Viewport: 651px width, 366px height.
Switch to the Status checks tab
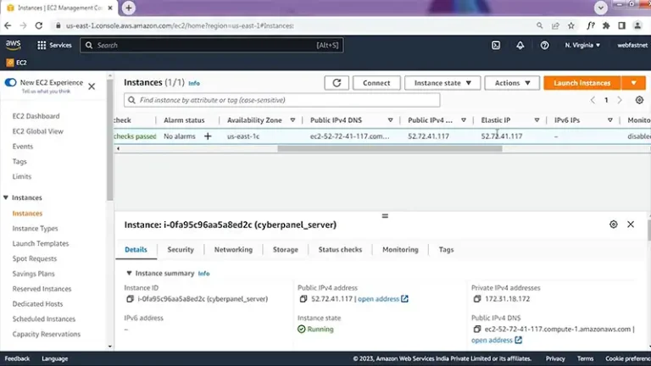pyautogui.click(x=340, y=250)
